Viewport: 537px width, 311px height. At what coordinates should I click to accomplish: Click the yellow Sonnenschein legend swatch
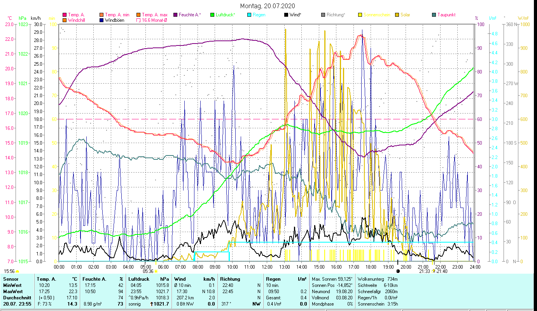click(x=360, y=15)
